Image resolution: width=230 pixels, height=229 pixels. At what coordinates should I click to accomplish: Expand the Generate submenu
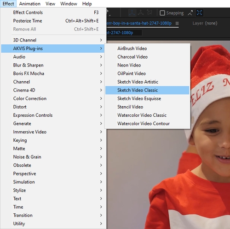click(53, 123)
